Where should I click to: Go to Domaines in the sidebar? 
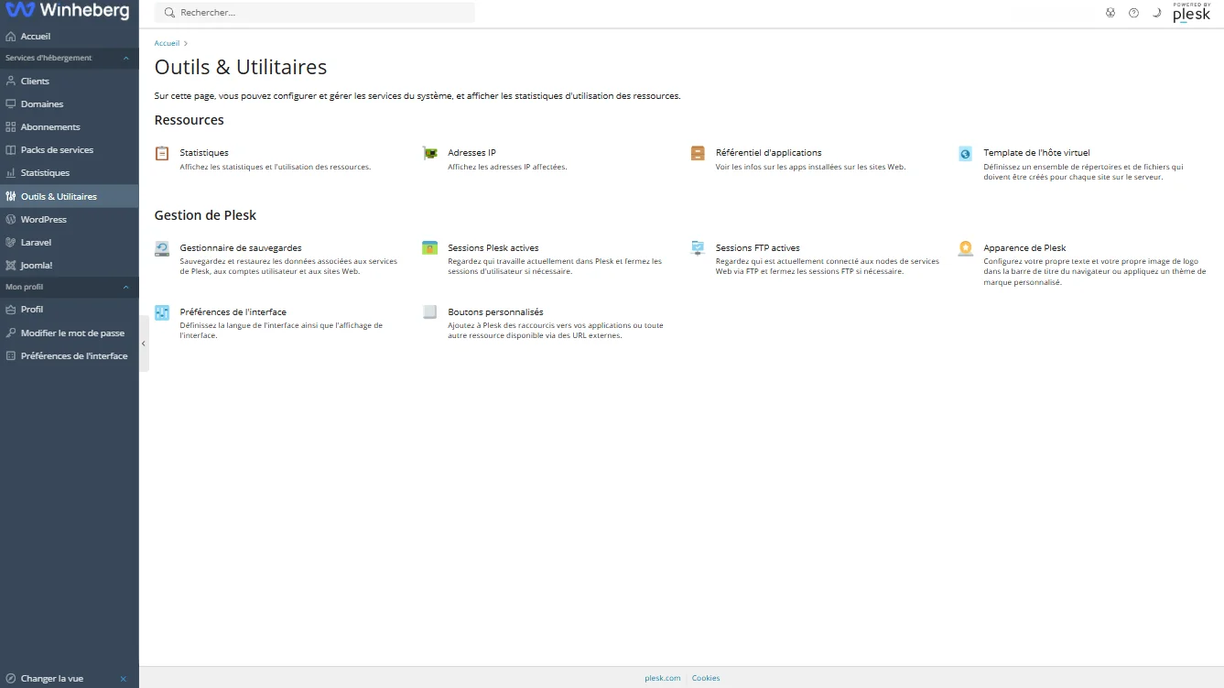(x=70, y=104)
